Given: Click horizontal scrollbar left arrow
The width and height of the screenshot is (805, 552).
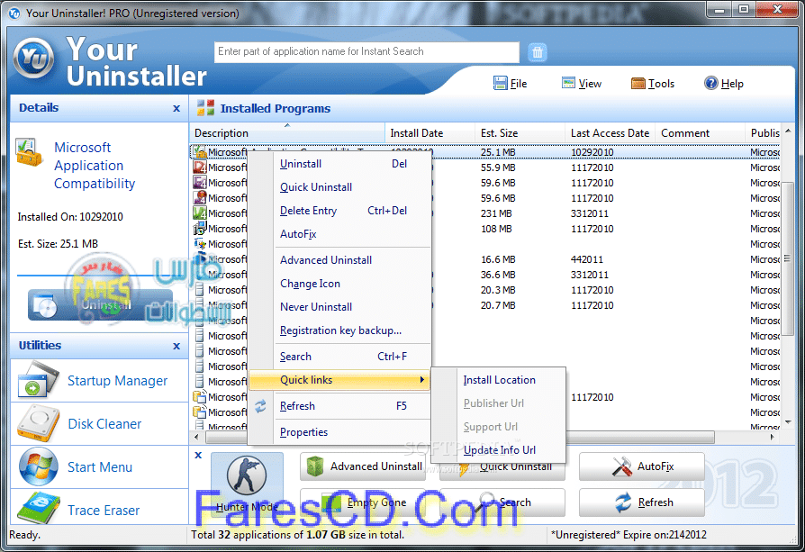Looking at the screenshot, I should click(196, 437).
